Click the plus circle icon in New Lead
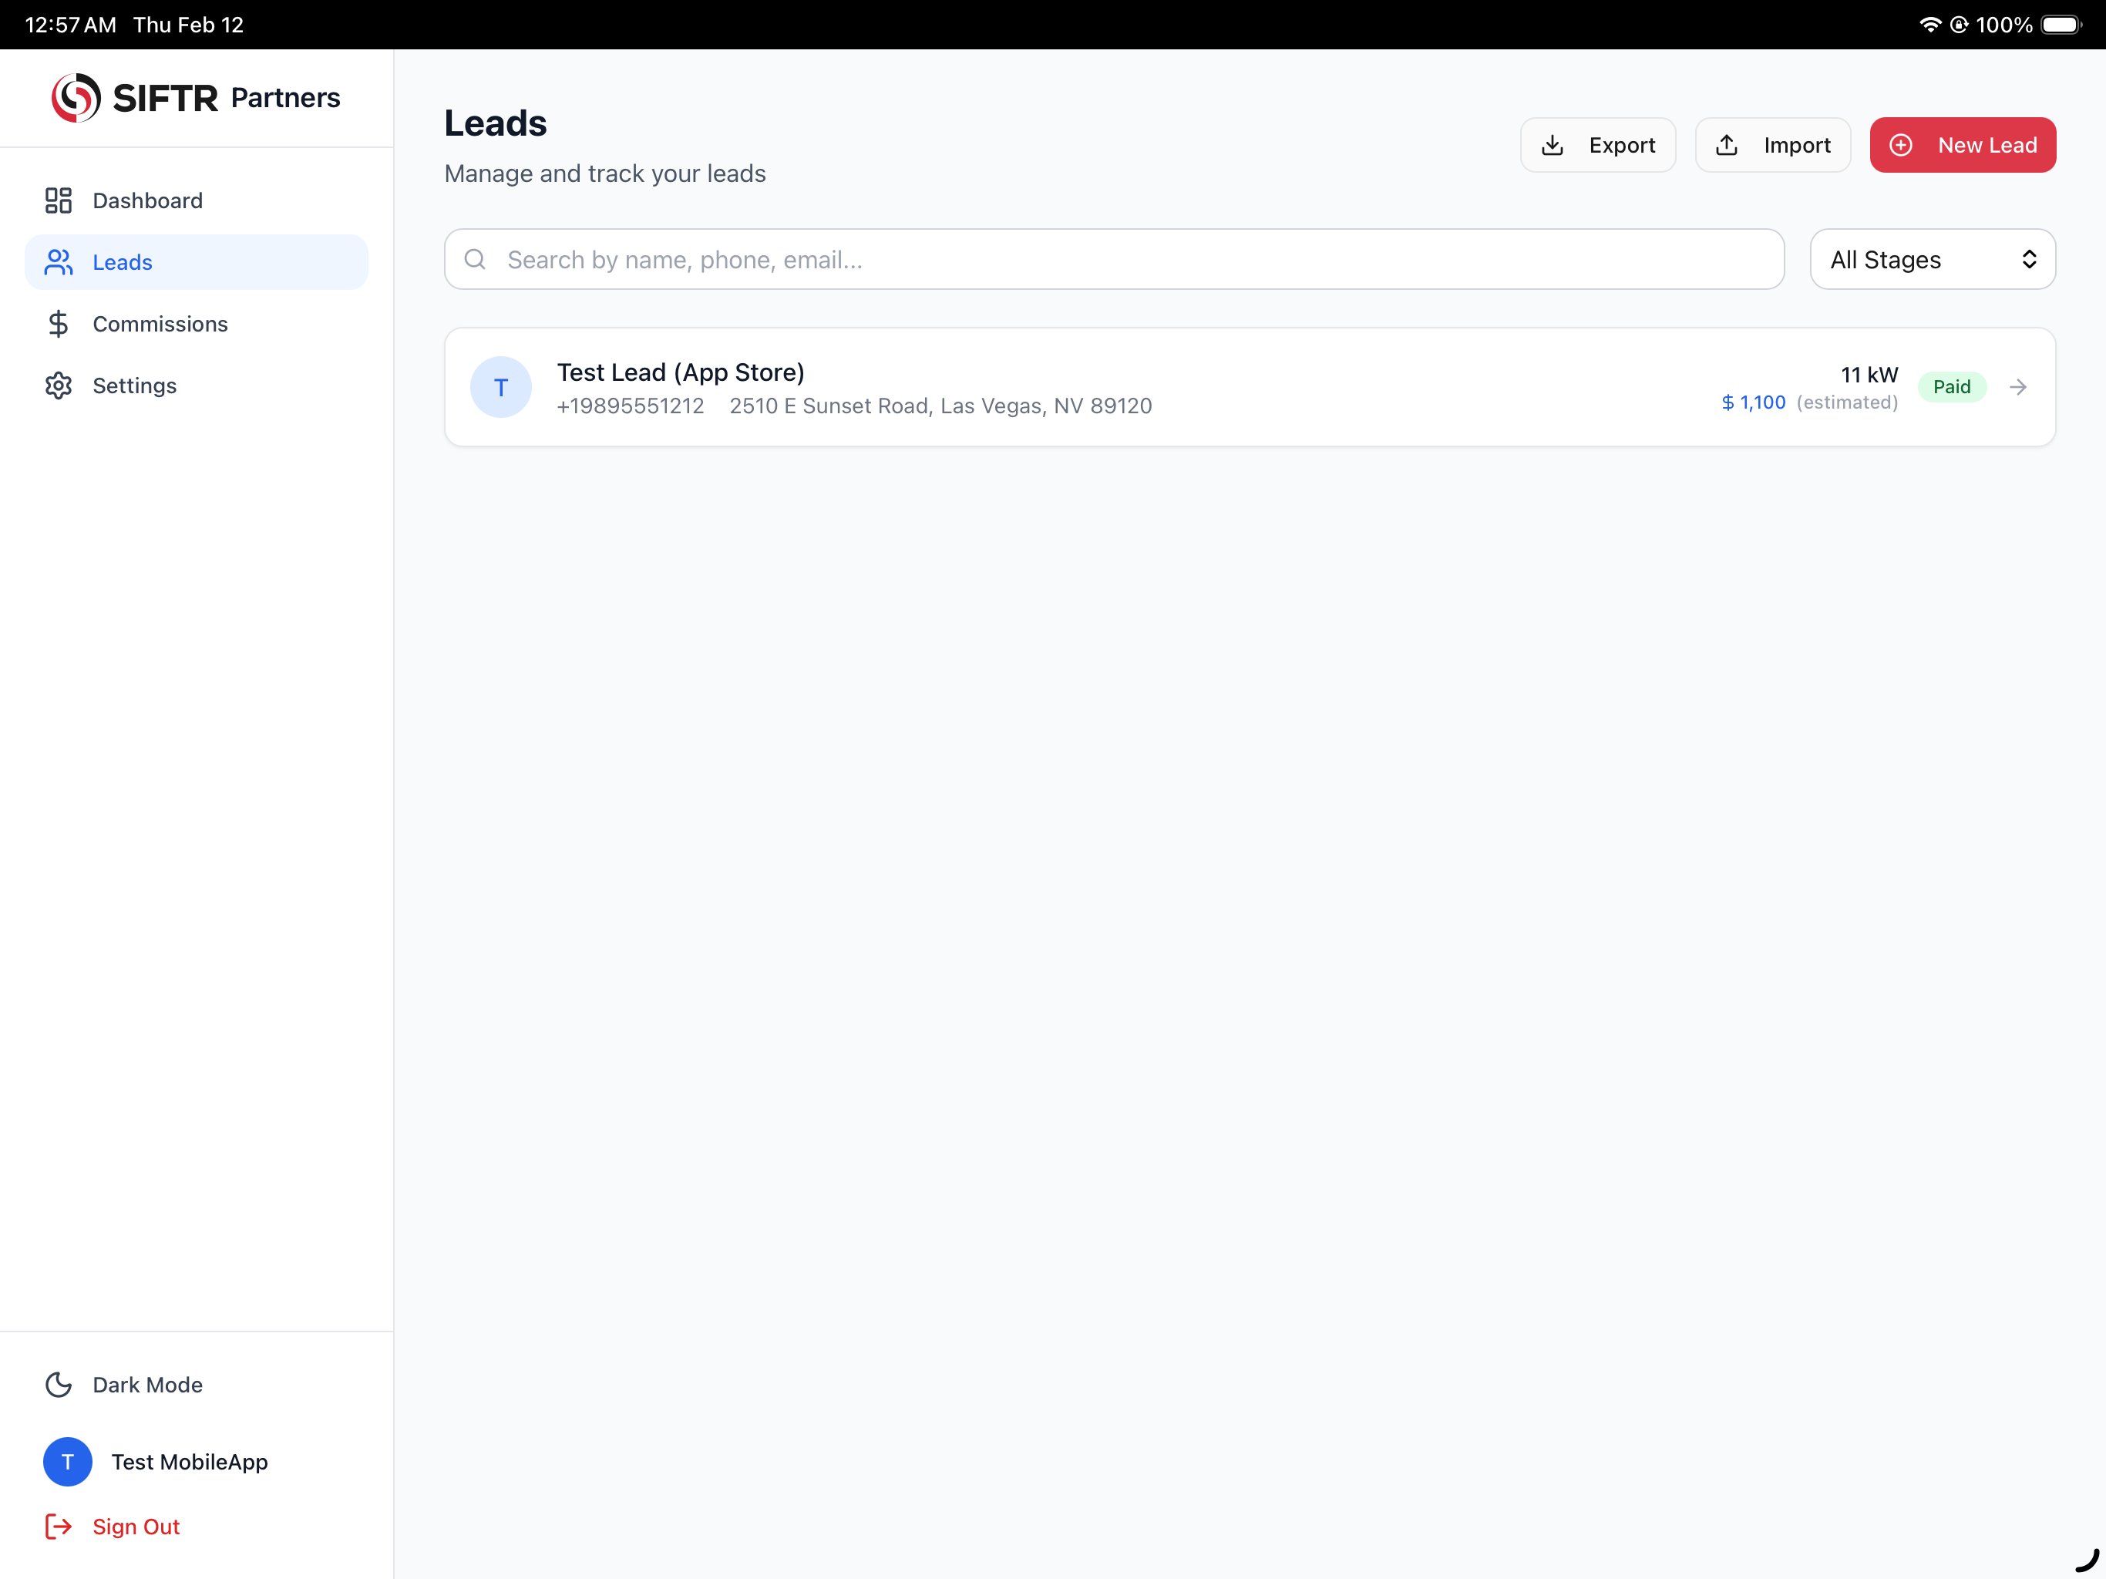This screenshot has width=2106, height=1579. (x=1900, y=145)
